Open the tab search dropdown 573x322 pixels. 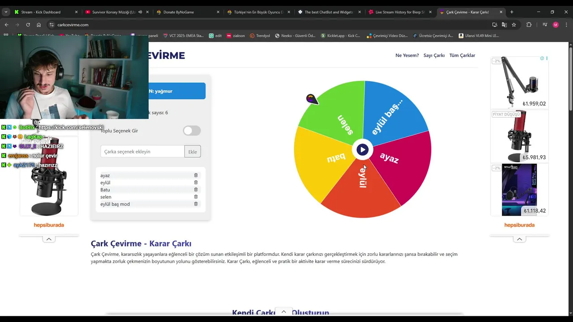click(6, 12)
